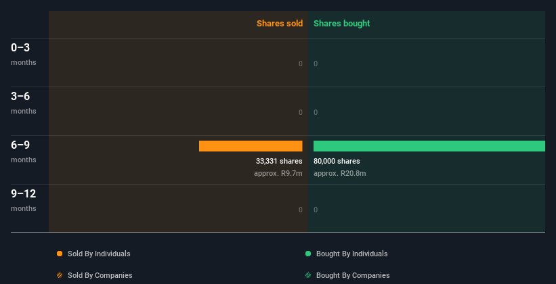Click the approx. R9.7m amount

pos(278,174)
